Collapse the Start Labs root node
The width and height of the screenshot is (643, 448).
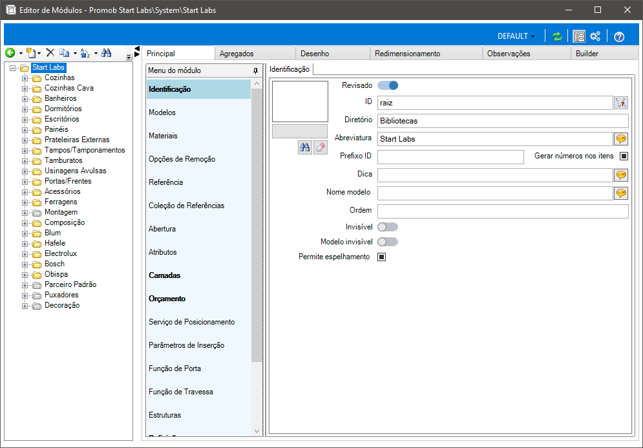point(12,68)
